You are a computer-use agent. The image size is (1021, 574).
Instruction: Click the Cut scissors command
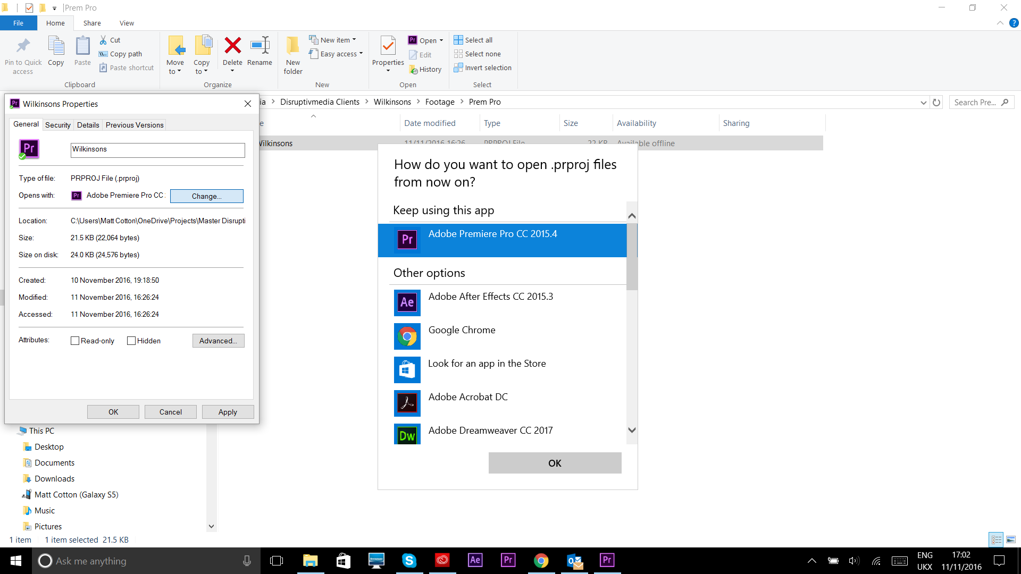110,40
